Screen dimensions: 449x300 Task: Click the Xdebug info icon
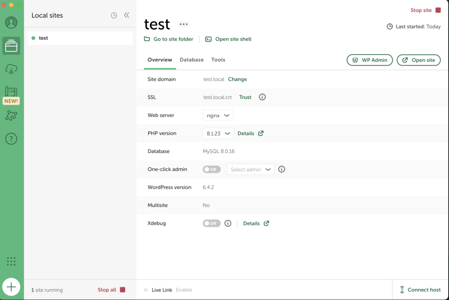228,224
